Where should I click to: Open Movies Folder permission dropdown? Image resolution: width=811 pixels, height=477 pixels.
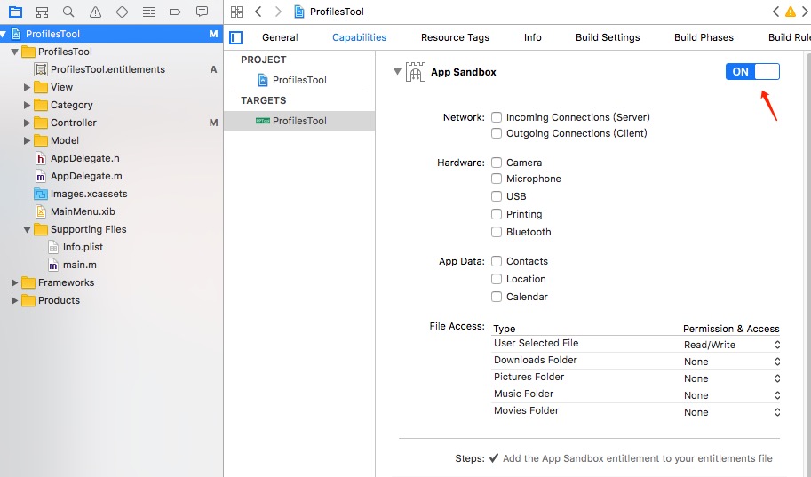731,412
